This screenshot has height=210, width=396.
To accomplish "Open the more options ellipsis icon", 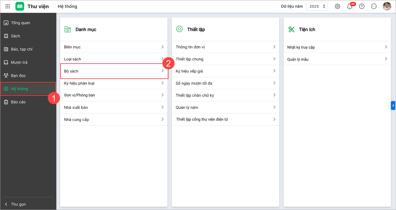I will 374,6.
